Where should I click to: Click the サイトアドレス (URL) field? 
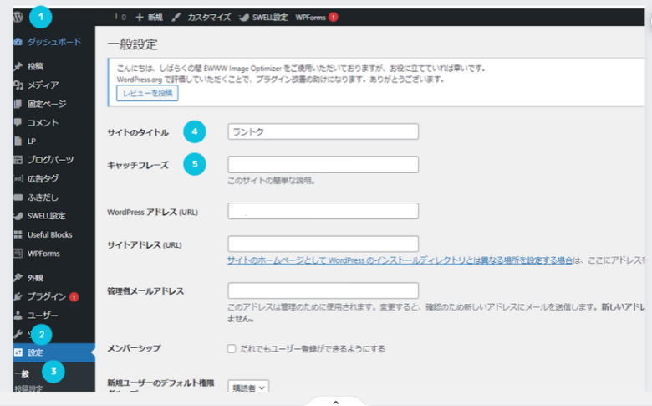323,244
